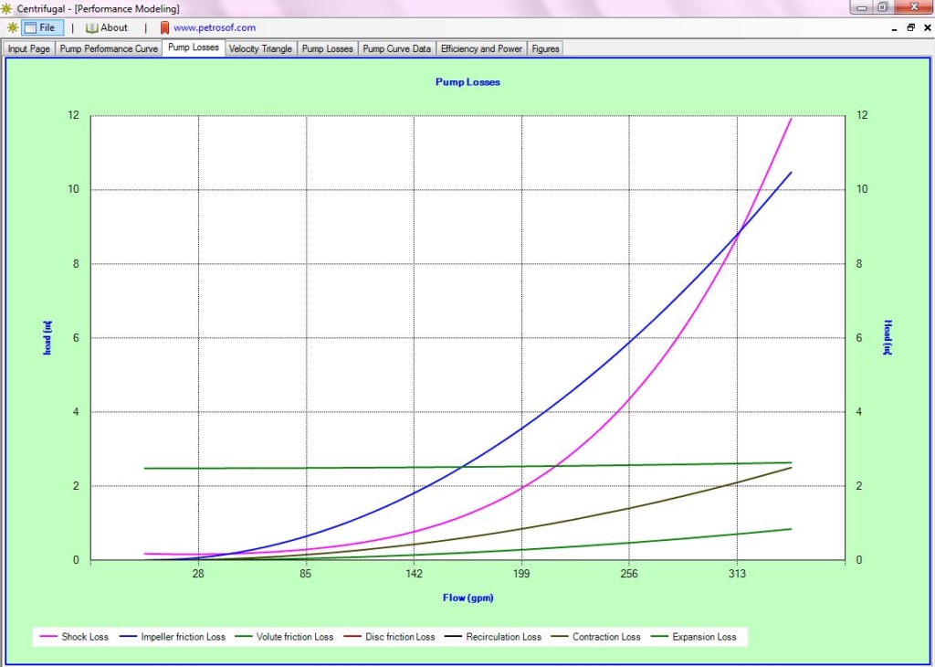The width and height of the screenshot is (935, 667).
Task: Switch to the Input Page tab
Action: point(29,48)
